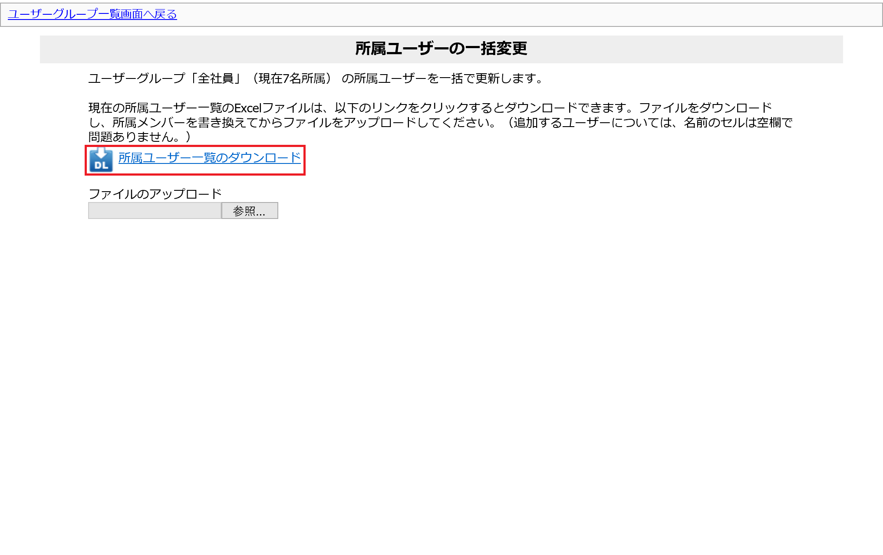Open the 所属ユーザー一覧のダウンロード link
This screenshot has width=883, height=555.
coord(209,158)
